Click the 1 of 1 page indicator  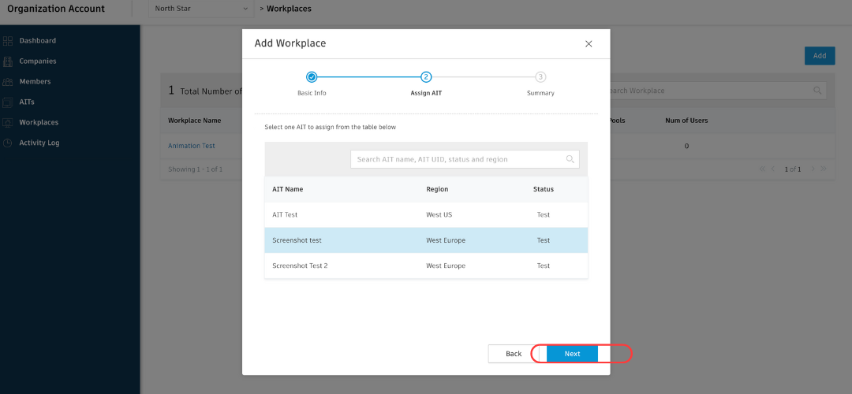click(793, 169)
